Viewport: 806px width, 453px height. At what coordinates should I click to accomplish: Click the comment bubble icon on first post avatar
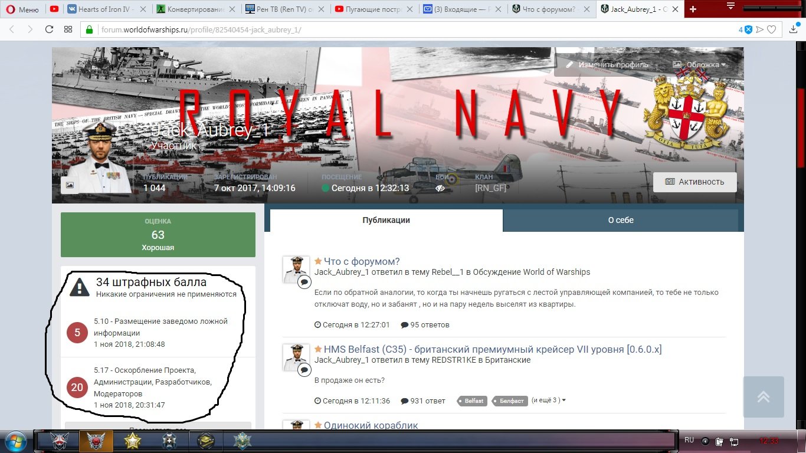304,282
